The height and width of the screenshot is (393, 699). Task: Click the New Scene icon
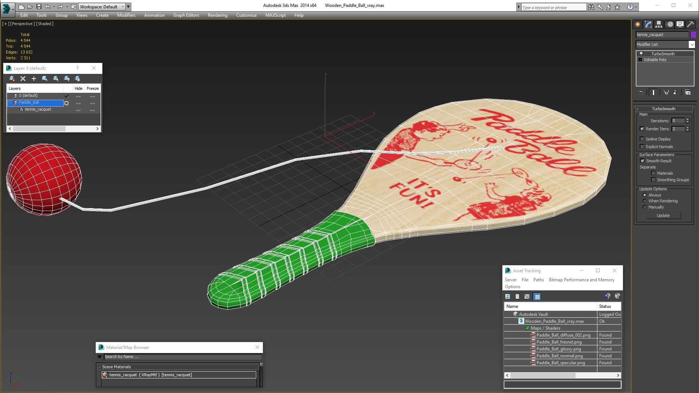(21, 7)
